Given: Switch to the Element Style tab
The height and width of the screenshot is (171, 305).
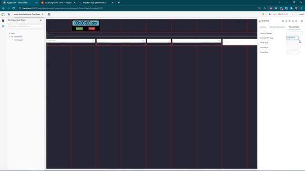Looking at the screenshot, I should pos(294,27).
